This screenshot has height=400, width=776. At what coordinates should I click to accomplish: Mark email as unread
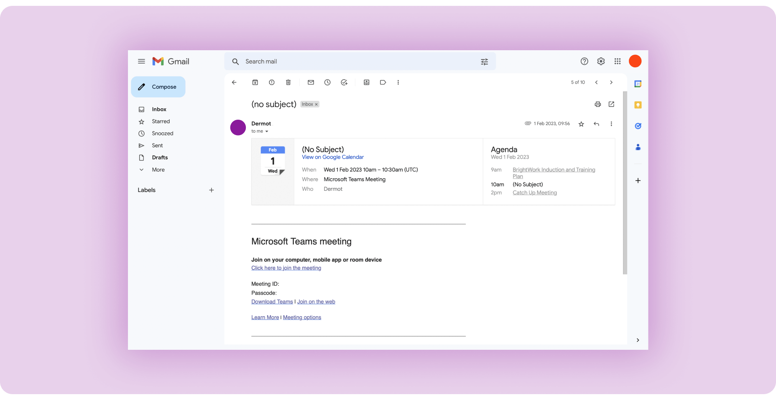[x=311, y=82]
